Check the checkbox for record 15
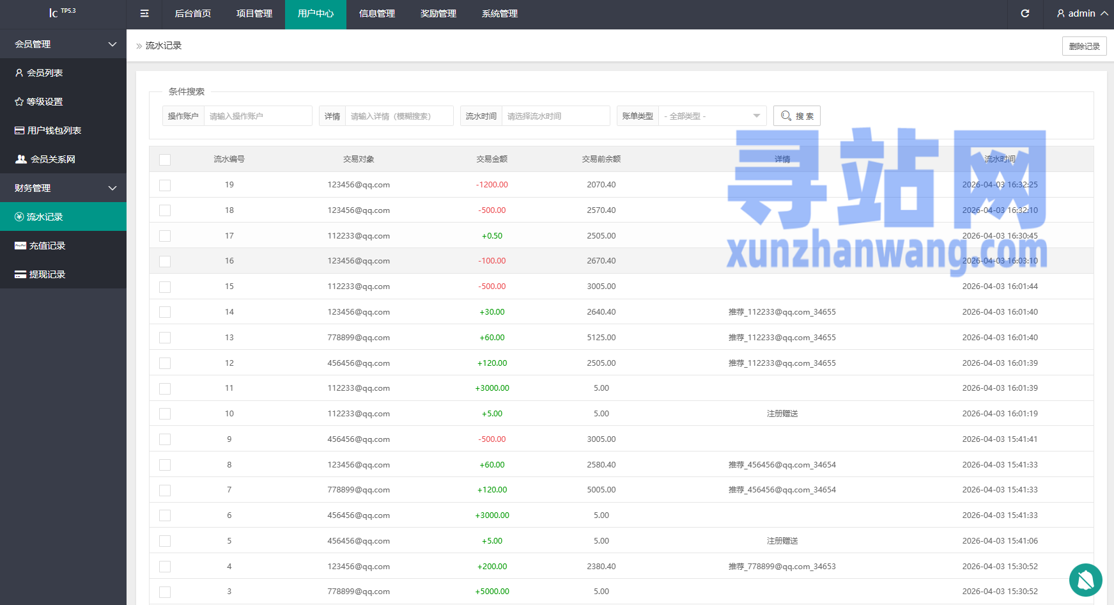The image size is (1114, 605). [x=165, y=287]
